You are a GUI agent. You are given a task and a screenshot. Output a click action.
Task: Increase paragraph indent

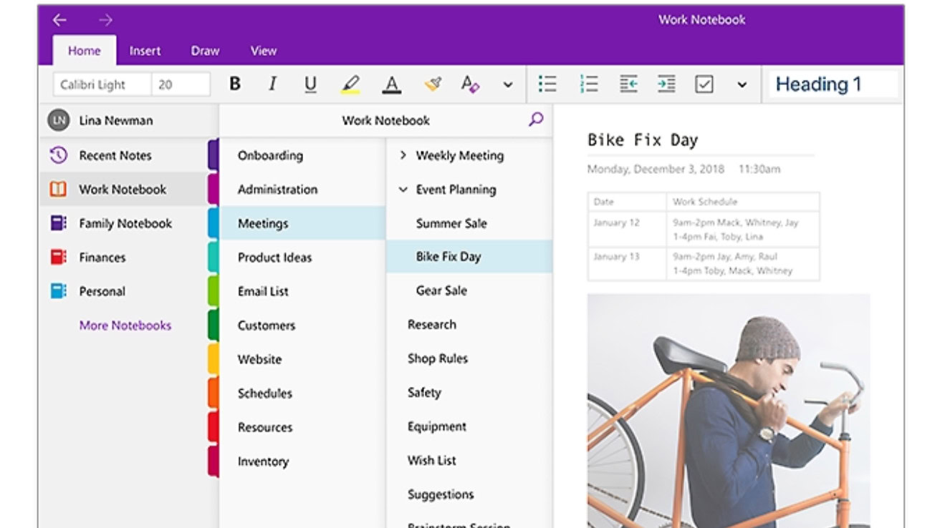pos(666,84)
